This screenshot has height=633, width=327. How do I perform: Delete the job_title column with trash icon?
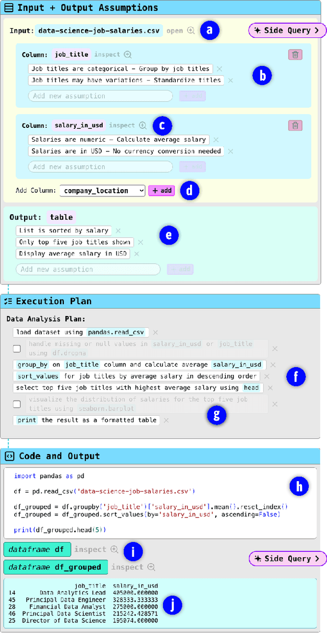point(295,55)
